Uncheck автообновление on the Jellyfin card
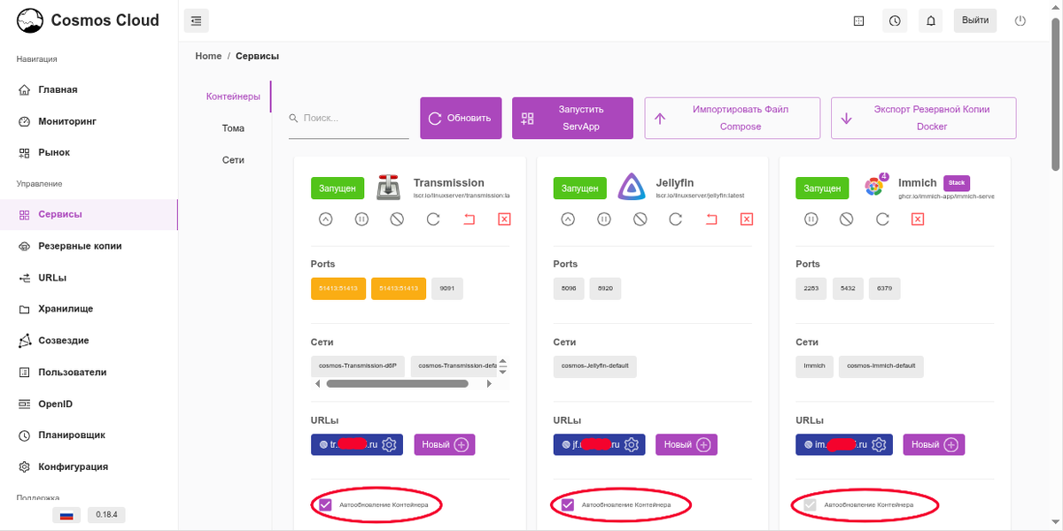1063x531 pixels. pyautogui.click(x=566, y=504)
